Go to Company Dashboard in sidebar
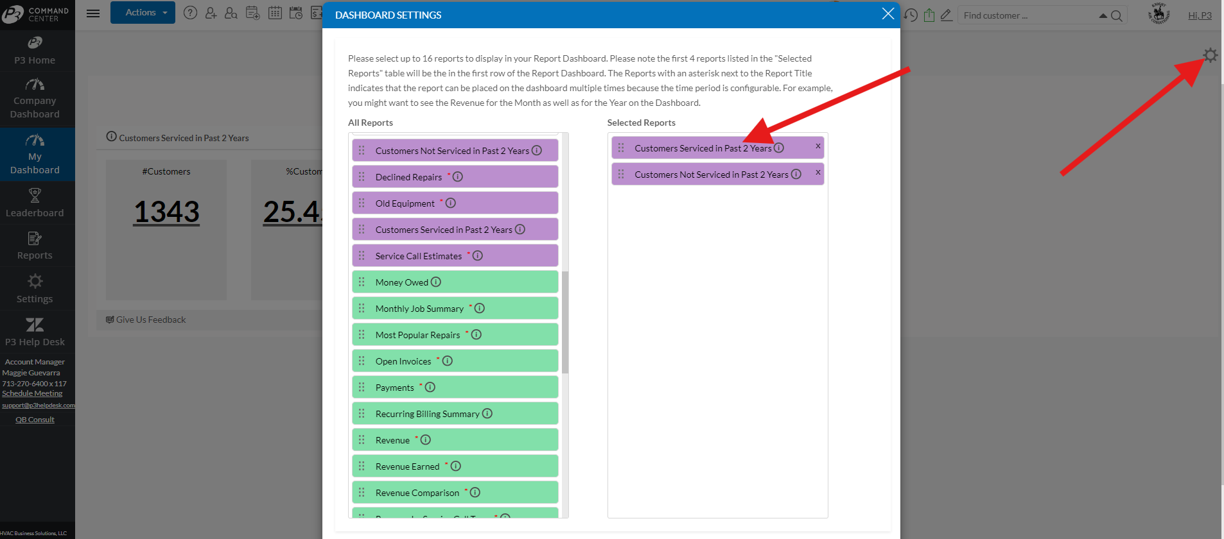 [35, 99]
